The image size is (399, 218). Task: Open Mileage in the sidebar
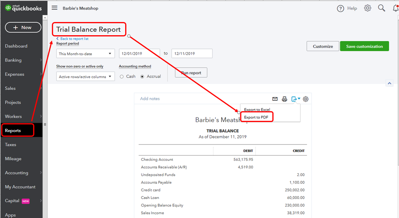13,159
